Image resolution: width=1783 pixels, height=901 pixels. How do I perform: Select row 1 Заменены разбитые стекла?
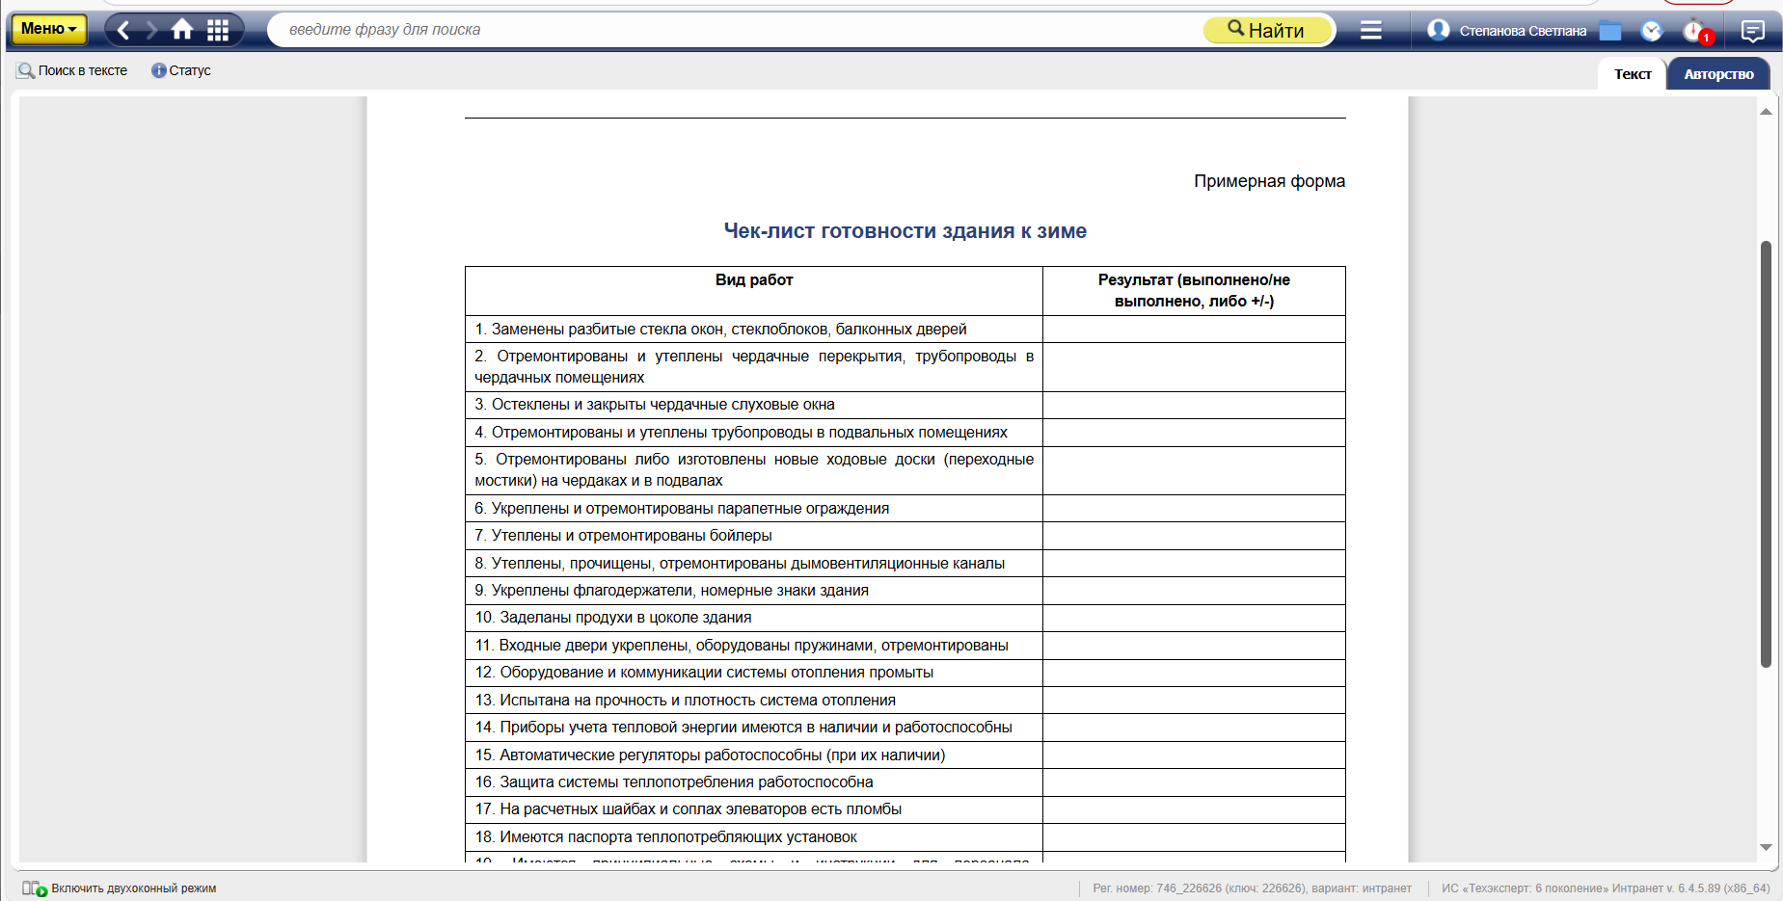[754, 330]
